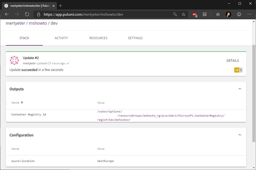The height and width of the screenshot is (170, 256).
Task: Collapse the Configuration section
Action: [240, 135]
